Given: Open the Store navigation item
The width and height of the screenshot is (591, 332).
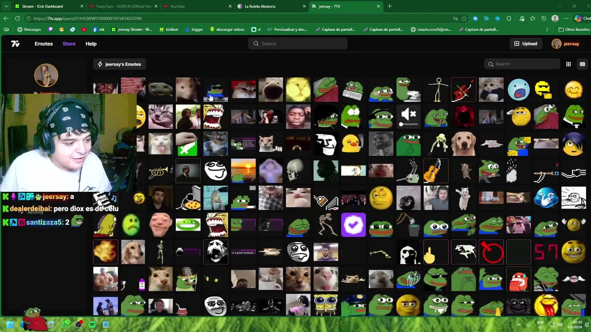Looking at the screenshot, I should 69,44.
